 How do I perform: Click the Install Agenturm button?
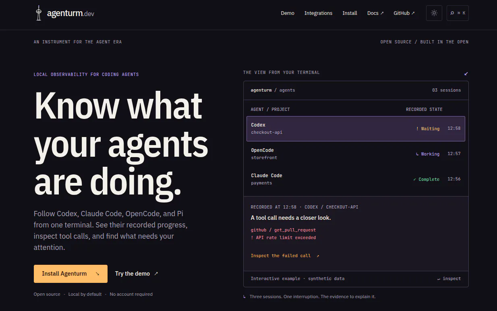pyautogui.click(x=70, y=274)
